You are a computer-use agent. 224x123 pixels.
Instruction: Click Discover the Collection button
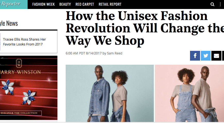pos(21,113)
